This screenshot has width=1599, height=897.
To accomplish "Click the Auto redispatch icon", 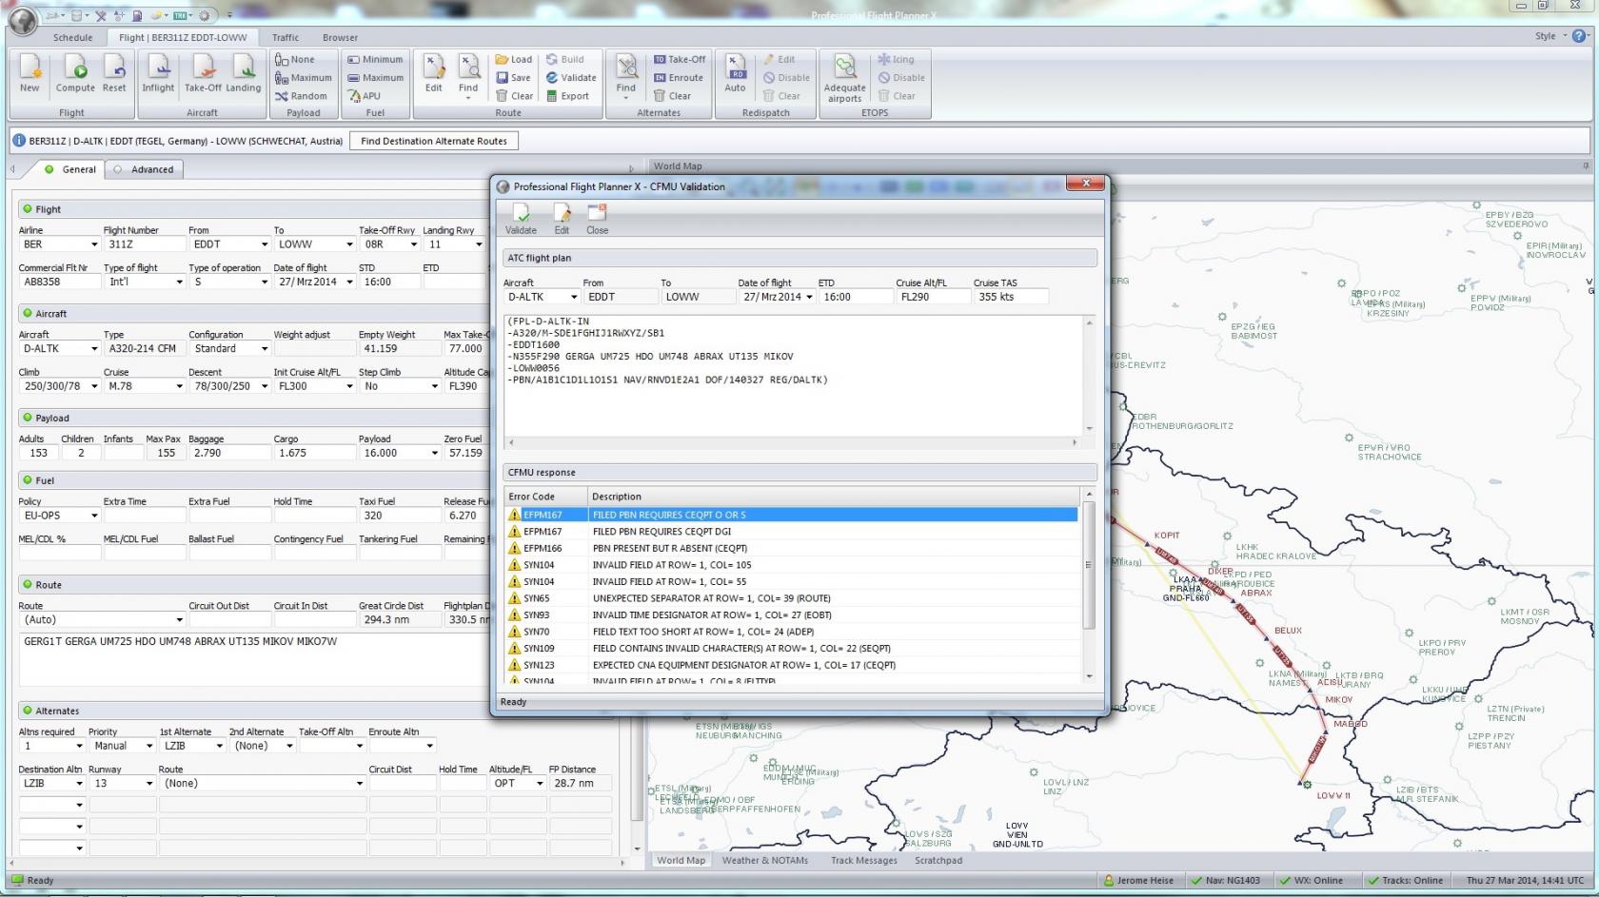I will pos(735,73).
